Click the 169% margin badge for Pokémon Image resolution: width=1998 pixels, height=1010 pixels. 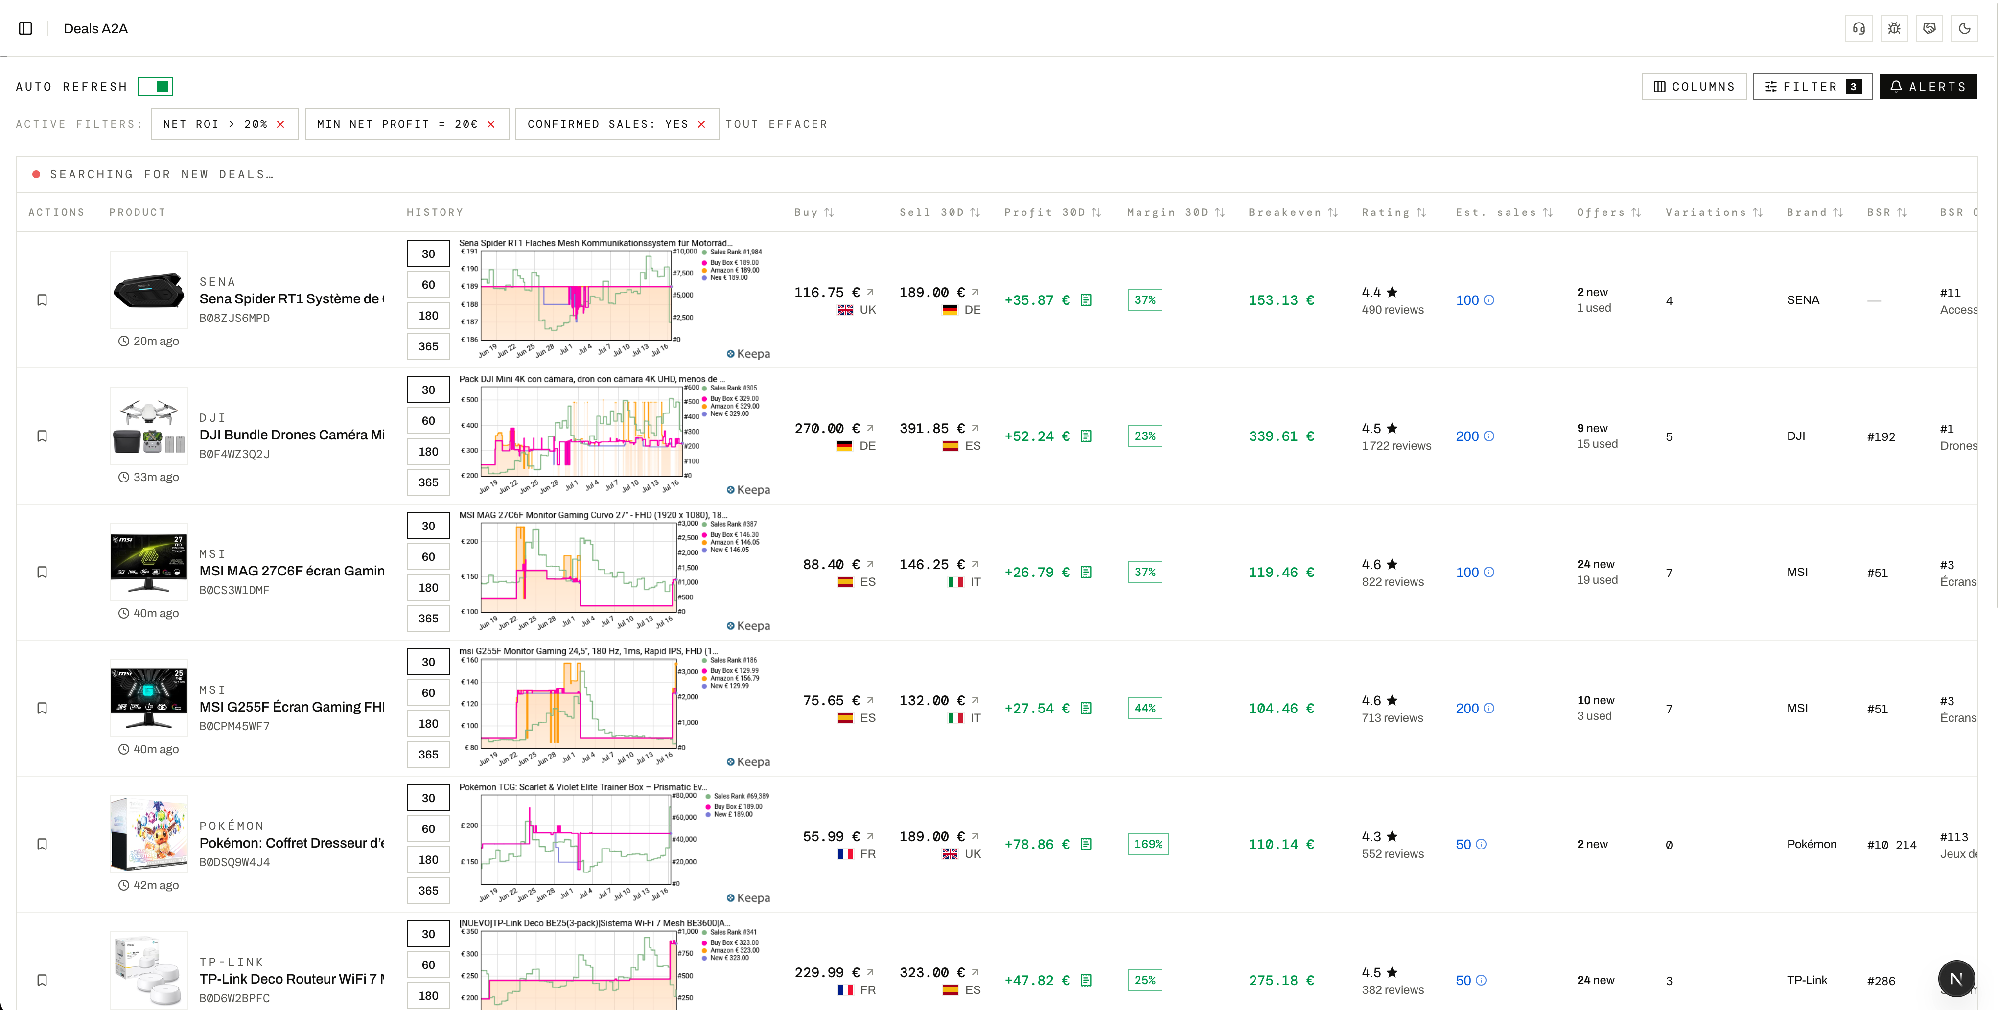click(1148, 844)
